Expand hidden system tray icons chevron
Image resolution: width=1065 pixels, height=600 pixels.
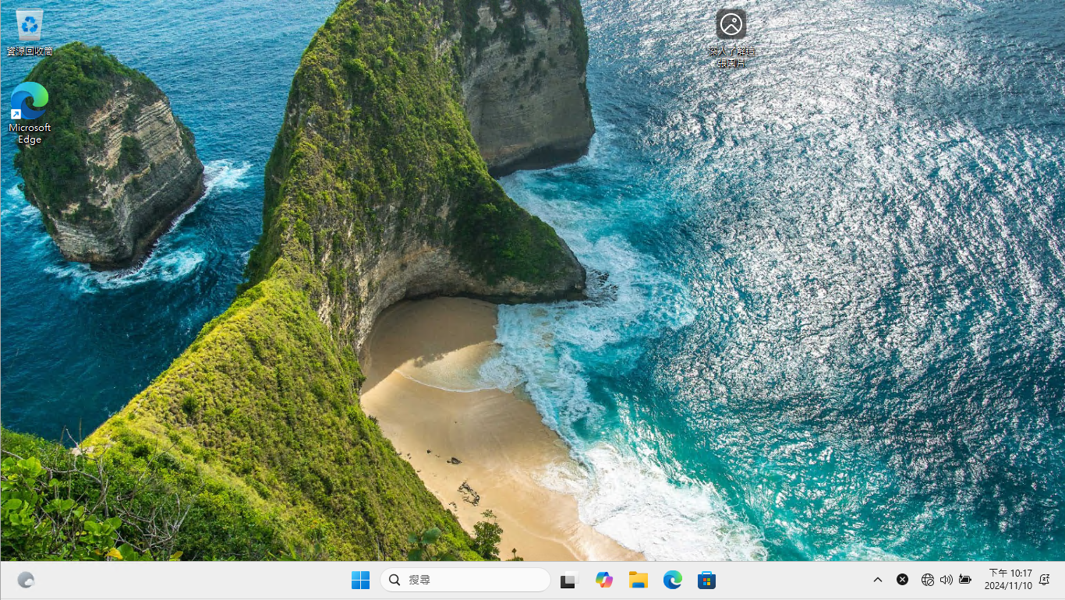coord(878,580)
